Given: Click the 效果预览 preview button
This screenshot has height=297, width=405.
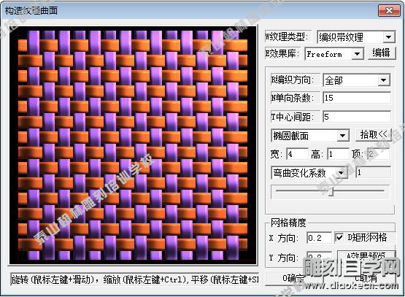Looking at the screenshot, I should pos(366,255).
